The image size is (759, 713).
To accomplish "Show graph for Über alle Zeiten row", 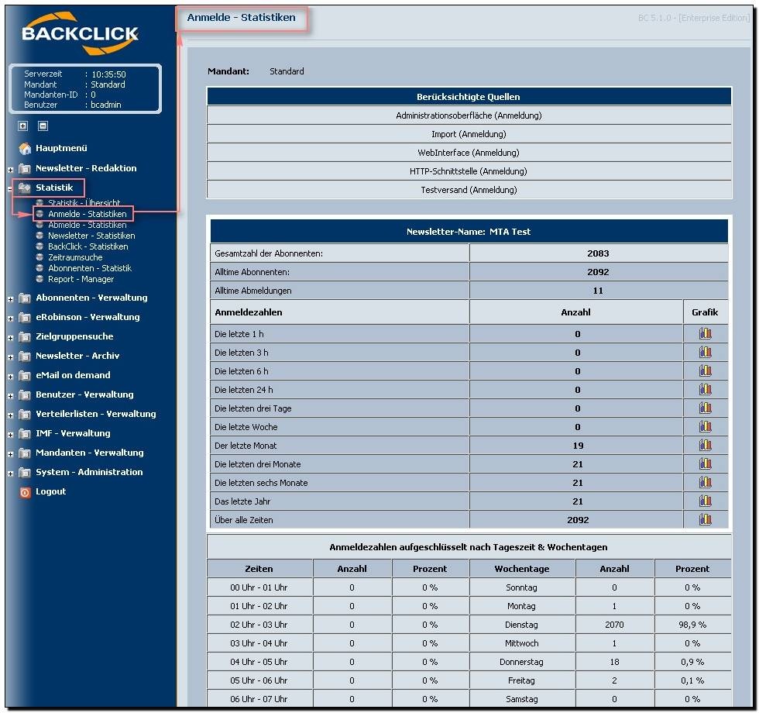I will (x=705, y=520).
